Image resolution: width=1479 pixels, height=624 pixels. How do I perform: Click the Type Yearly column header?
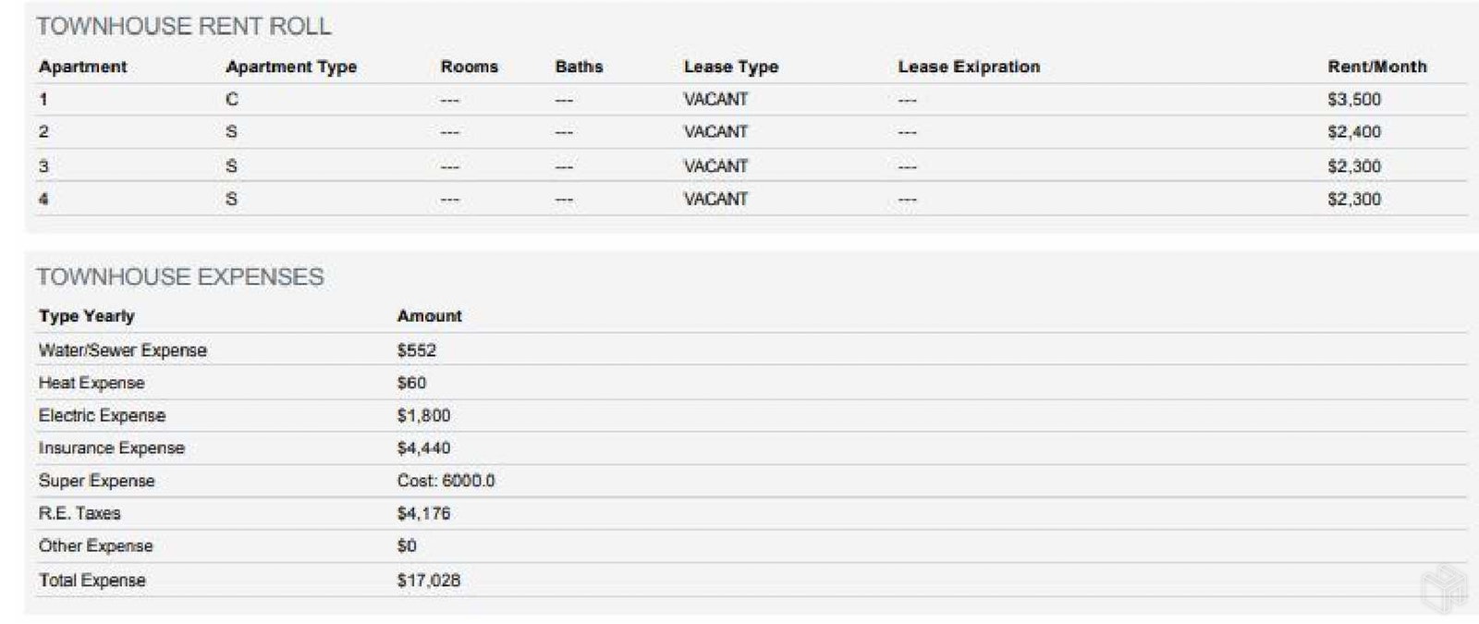click(86, 316)
